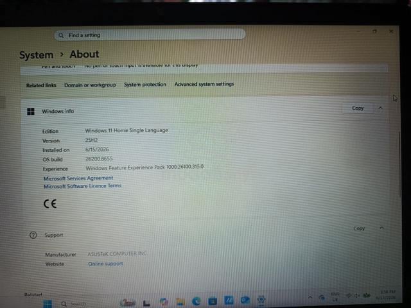Open Microsoft Store from the taskbar
The width and height of the screenshot is (411, 308).
pyautogui.click(x=213, y=301)
